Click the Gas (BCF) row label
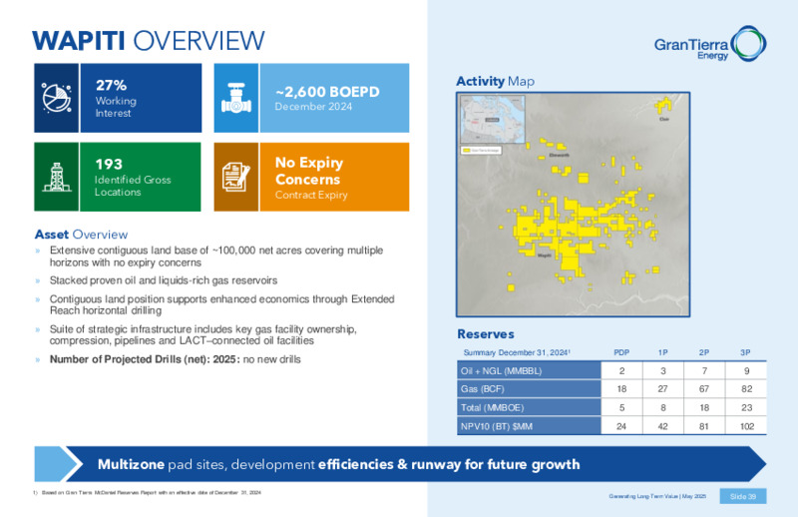The image size is (798, 517). click(x=529, y=389)
